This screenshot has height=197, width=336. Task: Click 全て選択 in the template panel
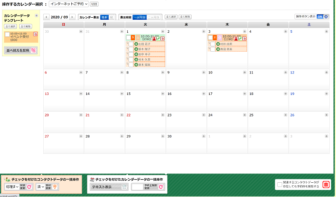click(x=10, y=26)
